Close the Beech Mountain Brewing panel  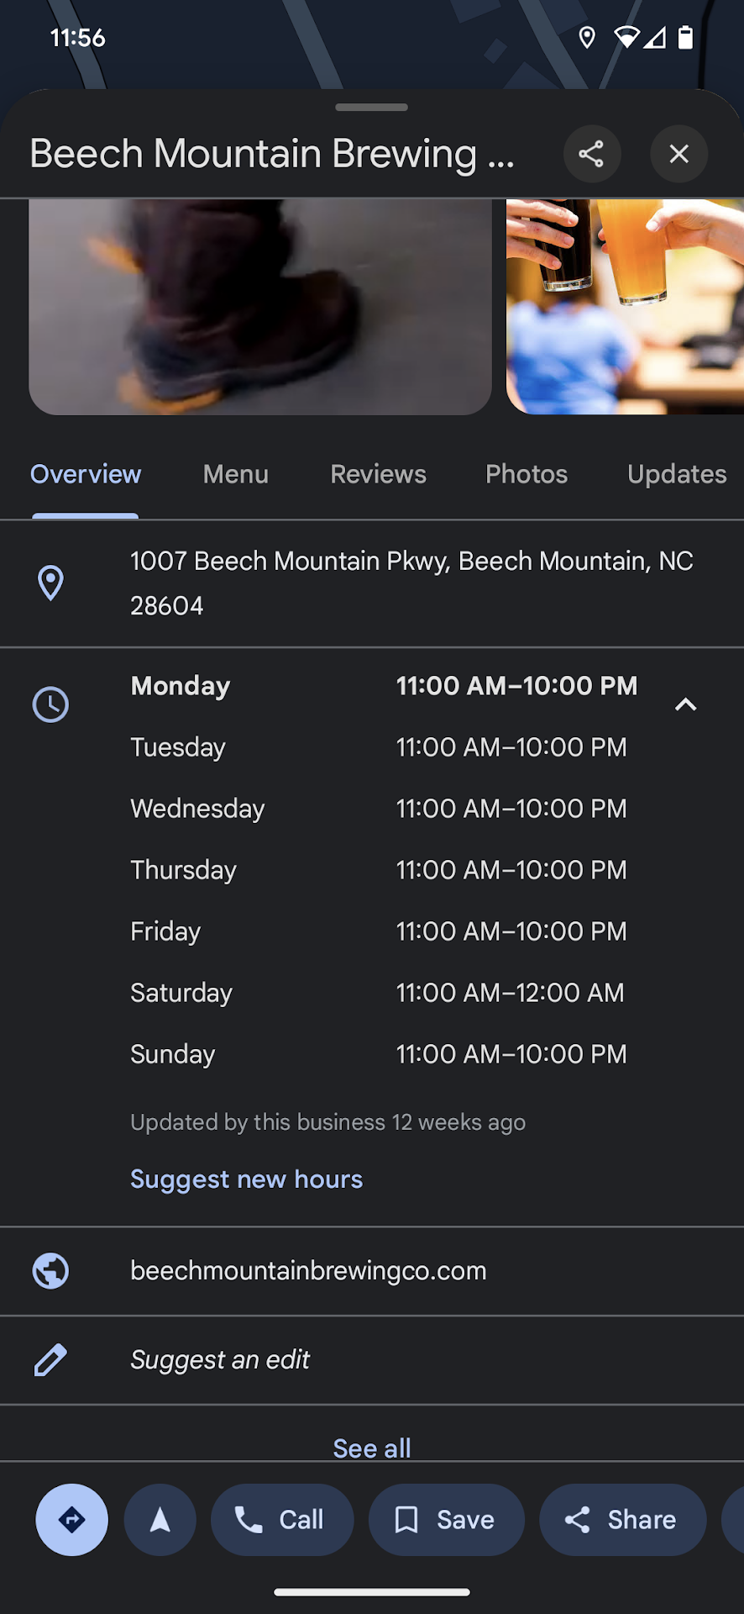pos(679,154)
